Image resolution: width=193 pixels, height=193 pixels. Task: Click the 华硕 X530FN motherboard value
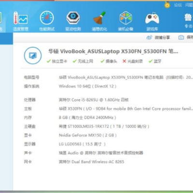point(126,109)
